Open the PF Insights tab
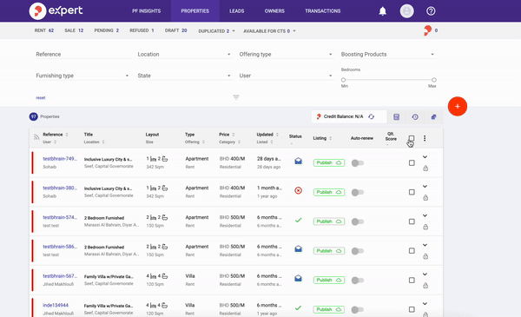Image resolution: width=521 pixels, height=317 pixels. 146,11
